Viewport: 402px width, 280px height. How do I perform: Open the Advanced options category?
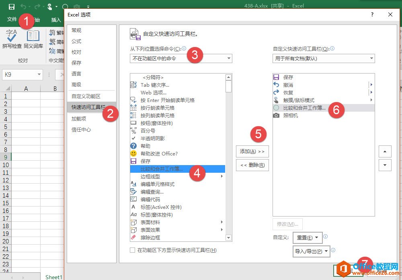point(76,84)
